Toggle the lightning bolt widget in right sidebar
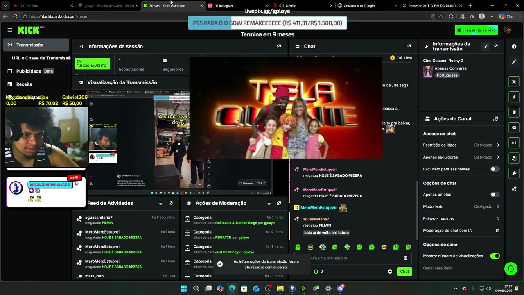524x295 pixels. [x=514, y=97]
